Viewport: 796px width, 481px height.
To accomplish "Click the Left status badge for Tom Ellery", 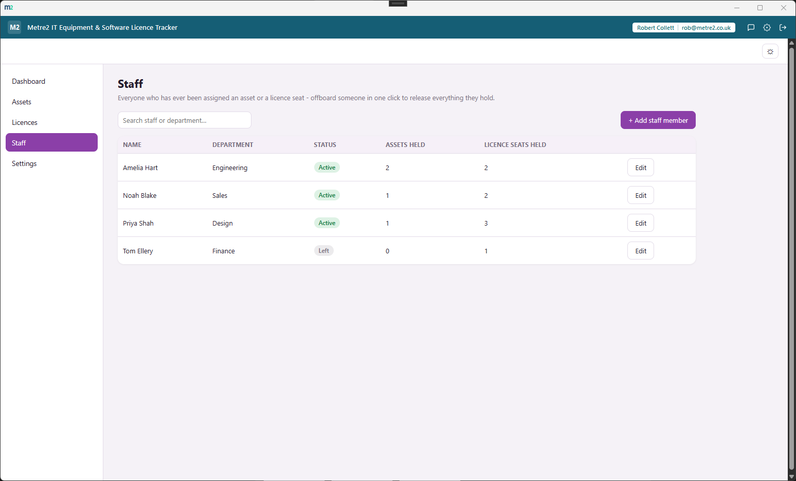I will click(324, 251).
